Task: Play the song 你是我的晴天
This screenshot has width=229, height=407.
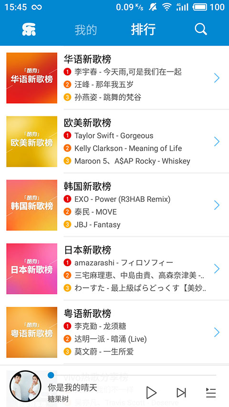Action: pos(151,393)
